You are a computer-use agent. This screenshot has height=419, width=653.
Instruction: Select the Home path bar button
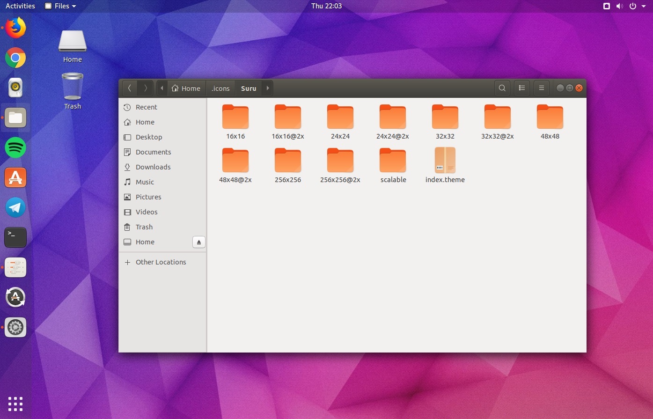[186, 88]
